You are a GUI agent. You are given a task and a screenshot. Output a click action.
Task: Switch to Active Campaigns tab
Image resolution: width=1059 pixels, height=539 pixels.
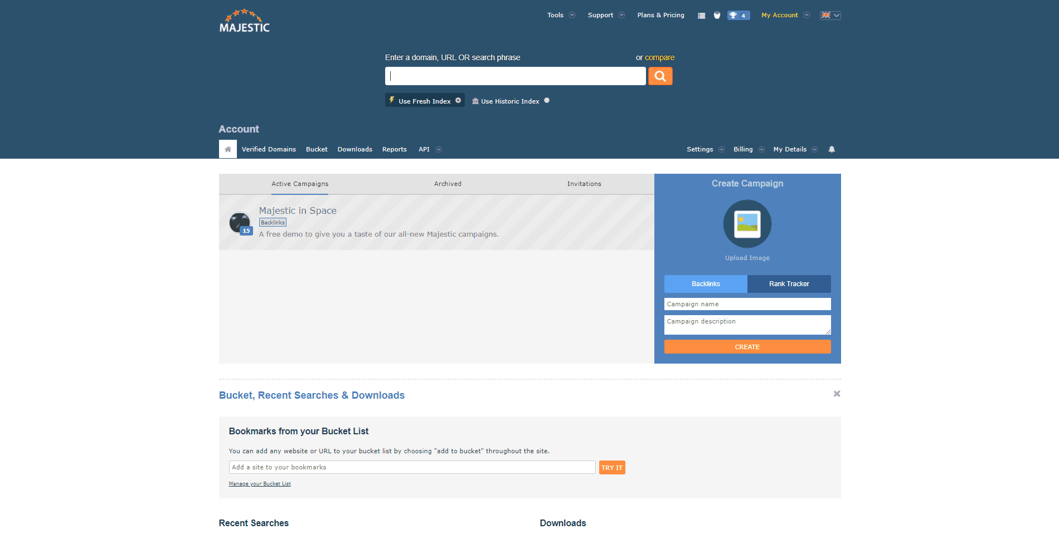click(300, 184)
